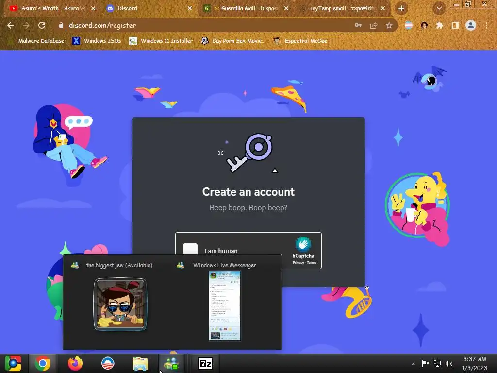
Task: Open hCaptcha Privacy link
Action: pos(298,263)
